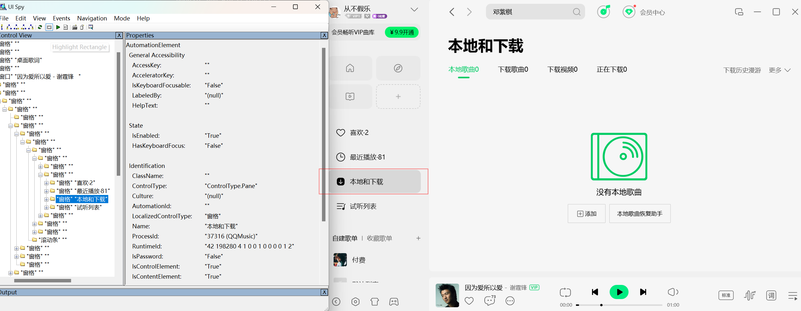Select the 正在下载0 tab
The width and height of the screenshot is (801, 311).
pos(612,69)
